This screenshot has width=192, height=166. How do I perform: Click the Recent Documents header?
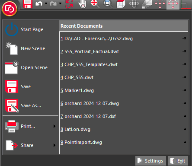[124, 26]
